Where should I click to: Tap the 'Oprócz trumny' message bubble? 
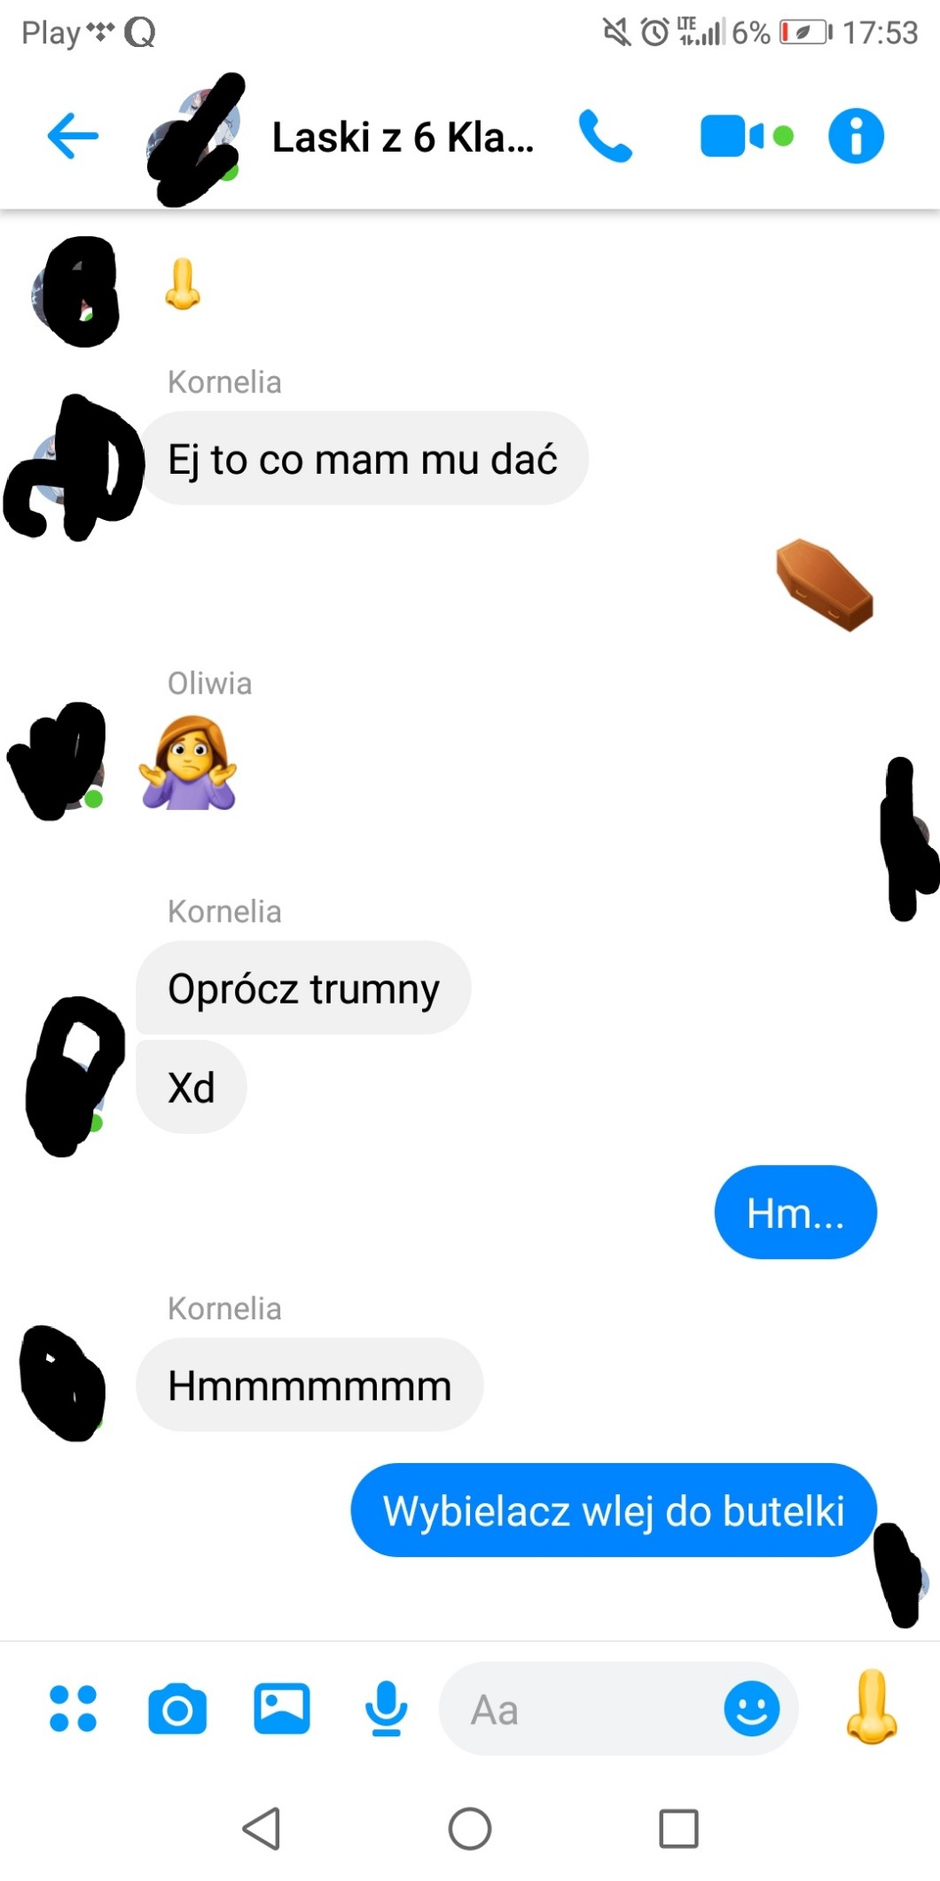pyautogui.click(x=303, y=988)
